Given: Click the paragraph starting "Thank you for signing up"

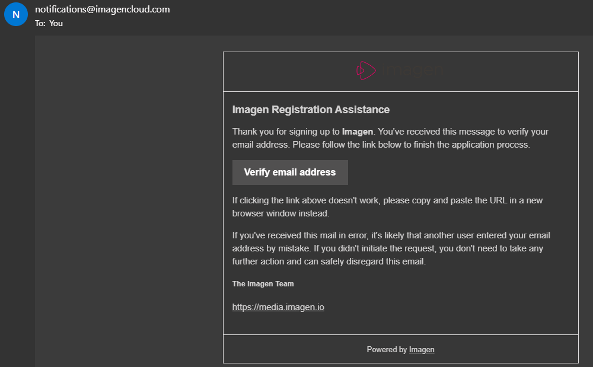Looking at the screenshot, I should [390, 138].
